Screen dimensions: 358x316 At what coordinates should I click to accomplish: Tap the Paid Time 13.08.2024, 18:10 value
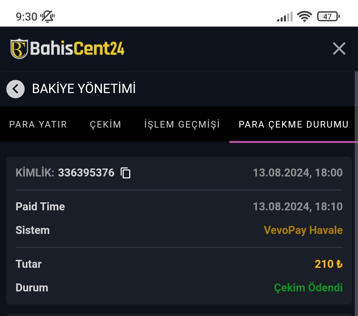coord(298,207)
